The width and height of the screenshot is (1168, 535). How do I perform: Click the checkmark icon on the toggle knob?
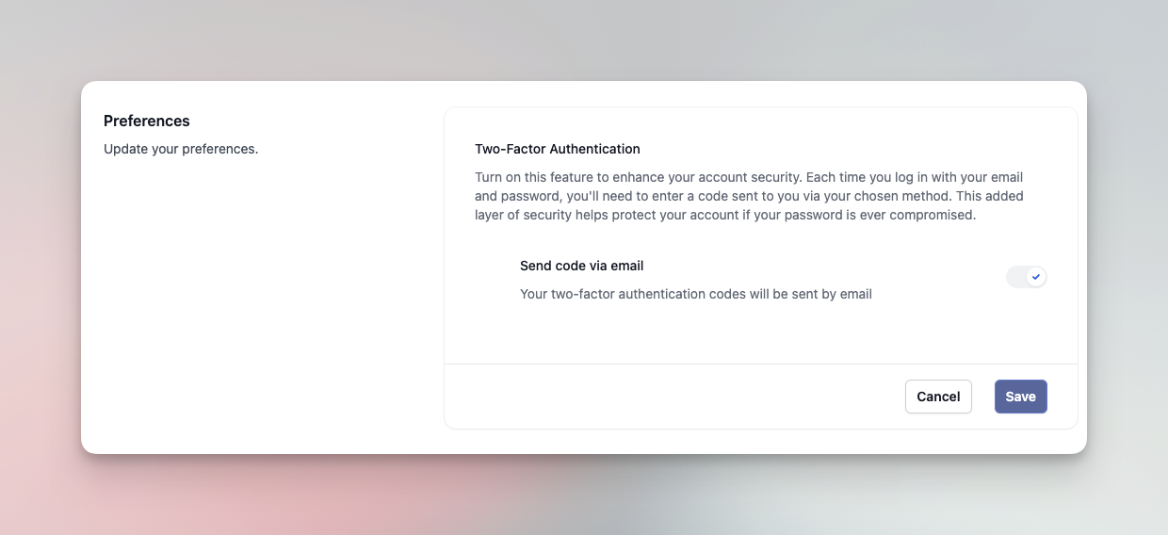pyautogui.click(x=1036, y=277)
